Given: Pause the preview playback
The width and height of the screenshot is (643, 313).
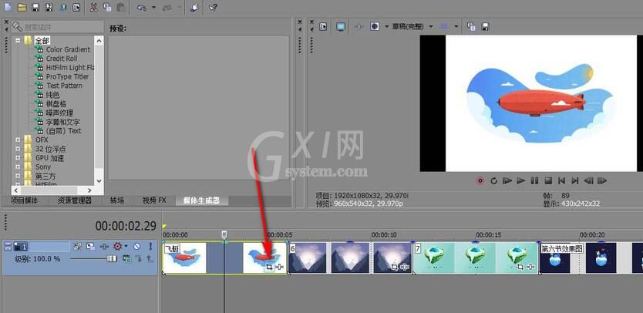Looking at the screenshot, I should [534, 180].
